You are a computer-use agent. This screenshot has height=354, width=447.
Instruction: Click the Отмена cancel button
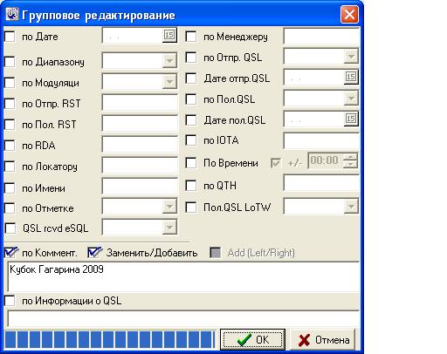coord(323,339)
